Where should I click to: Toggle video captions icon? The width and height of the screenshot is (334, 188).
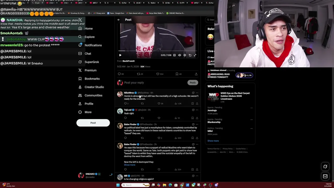pos(174,55)
